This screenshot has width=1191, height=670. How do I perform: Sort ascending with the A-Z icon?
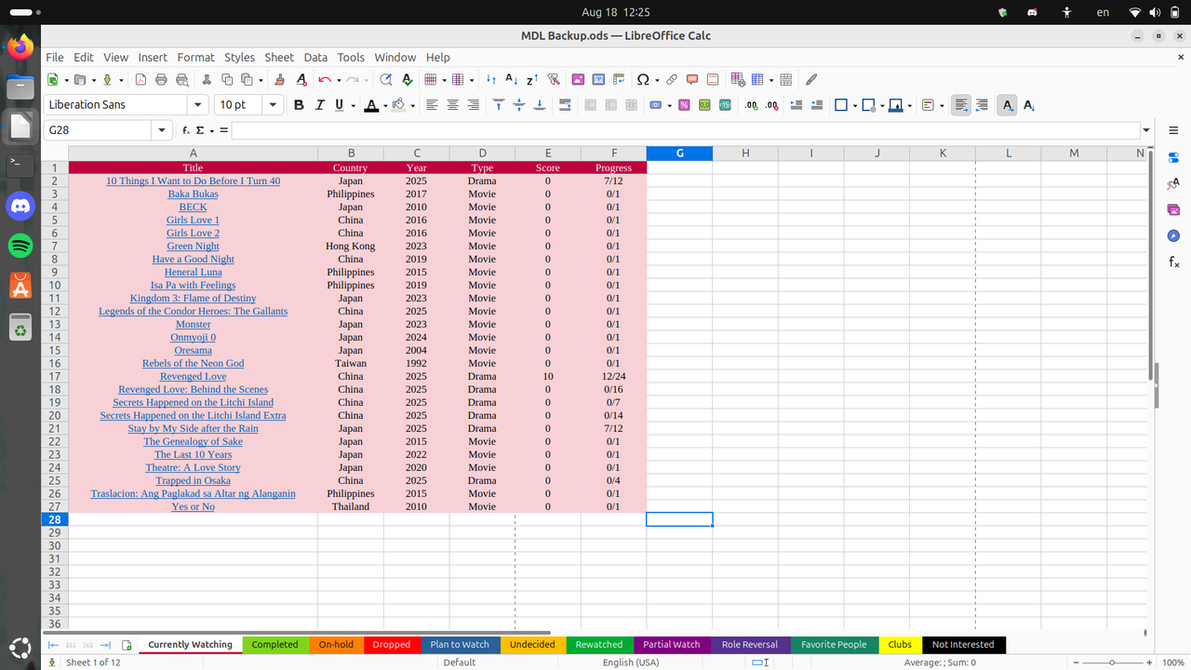click(x=511, y=80)
